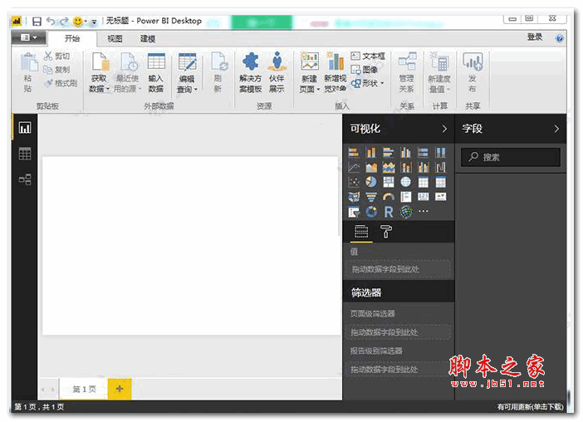Switch to the 视图 ribbon tab

click(115, 38)
